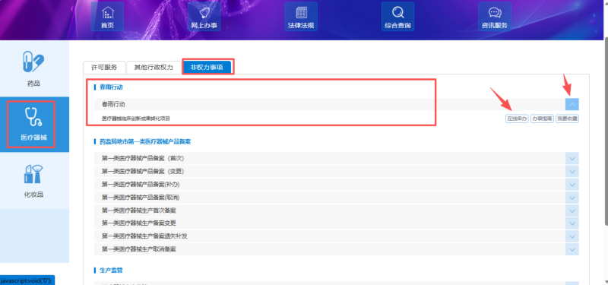Screen dimensions: 608x285
Task: Collapse the 春雨行动 row with up chevron
Action: (572, 104)
